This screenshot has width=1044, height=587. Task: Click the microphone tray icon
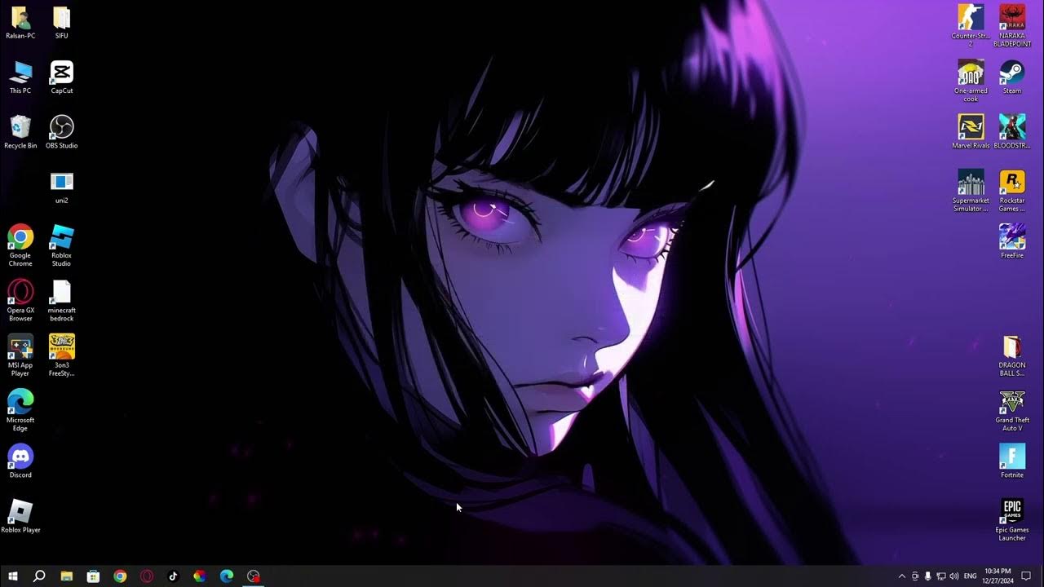(x=927, y=576)
